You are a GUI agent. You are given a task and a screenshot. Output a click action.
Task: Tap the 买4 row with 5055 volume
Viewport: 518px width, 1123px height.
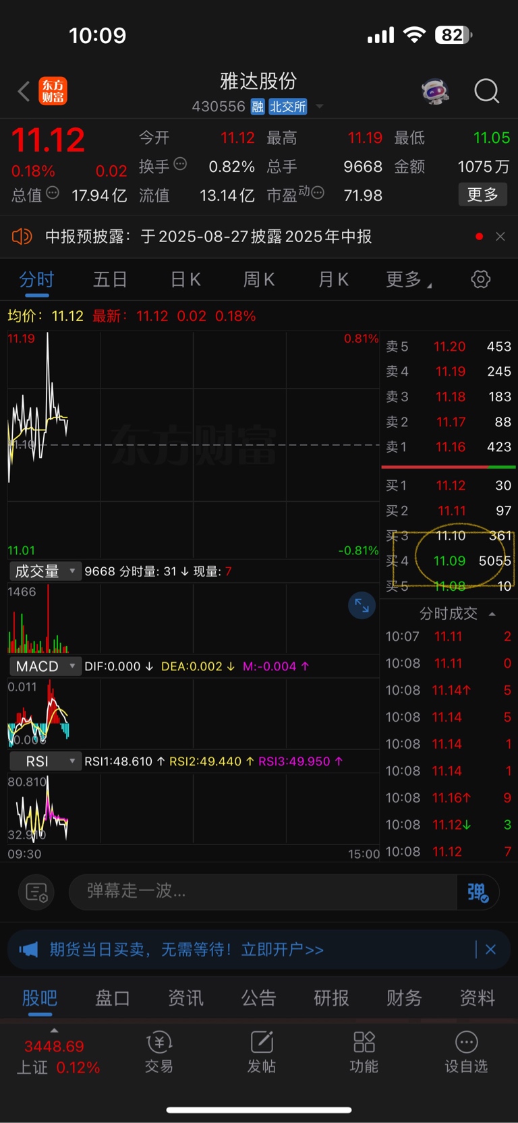click(449, 561)
